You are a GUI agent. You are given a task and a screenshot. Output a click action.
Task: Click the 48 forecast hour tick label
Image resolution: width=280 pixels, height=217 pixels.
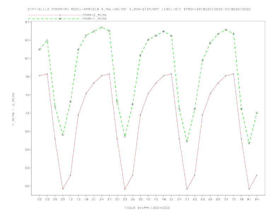coord(164,199)
